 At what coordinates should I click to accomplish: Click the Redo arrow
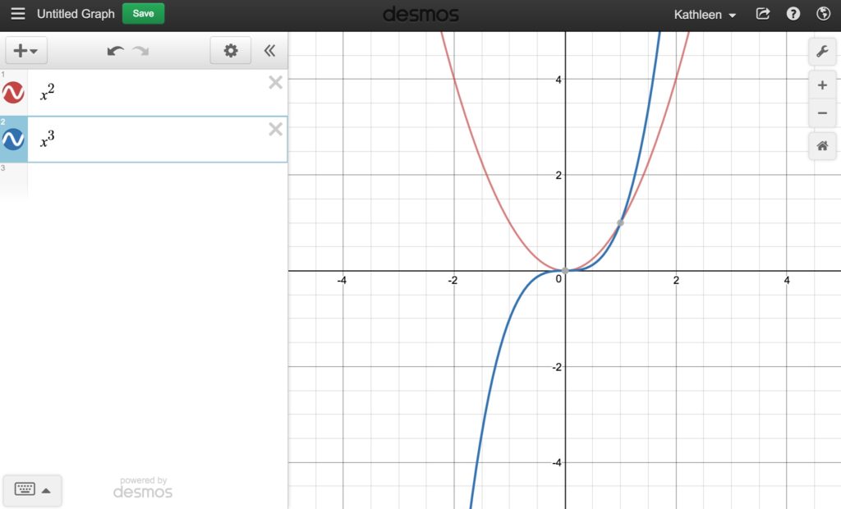pos(141,51)
